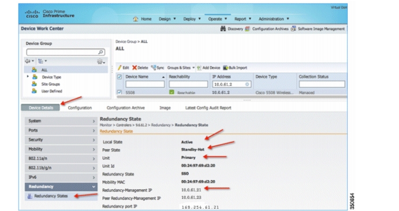
Task: Open Discovery binoculars icon
Action: 223,29
